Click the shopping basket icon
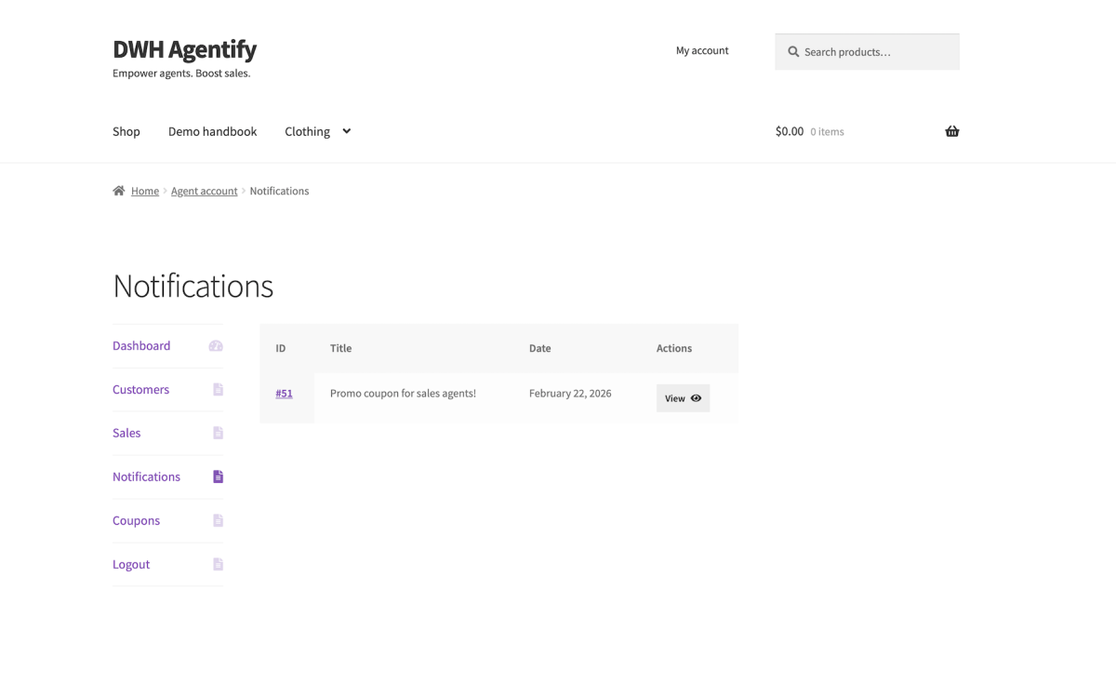 [x=951, y=131]
